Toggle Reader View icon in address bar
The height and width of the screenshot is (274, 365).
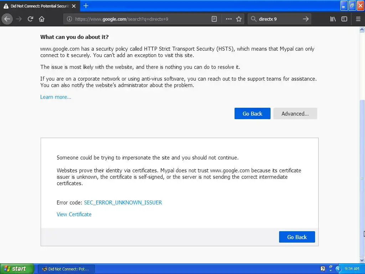pyautogui.click(x=214, y=19)
